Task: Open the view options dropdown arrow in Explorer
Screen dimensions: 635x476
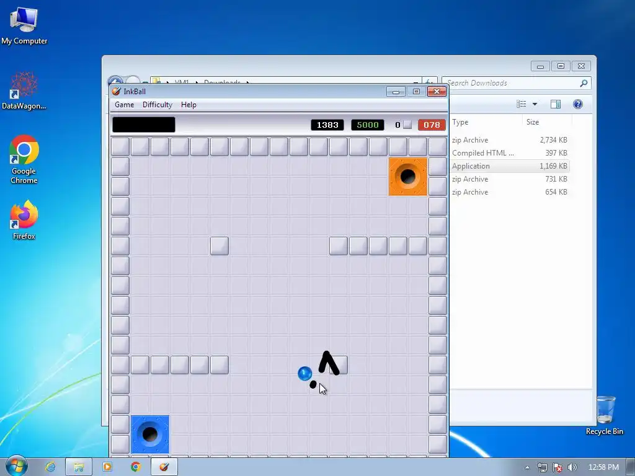Action: click(x=535, y=104)
